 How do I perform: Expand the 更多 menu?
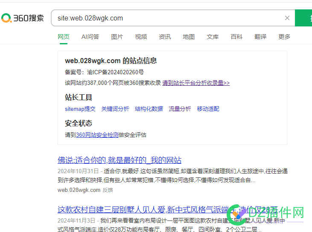(284, 37)
